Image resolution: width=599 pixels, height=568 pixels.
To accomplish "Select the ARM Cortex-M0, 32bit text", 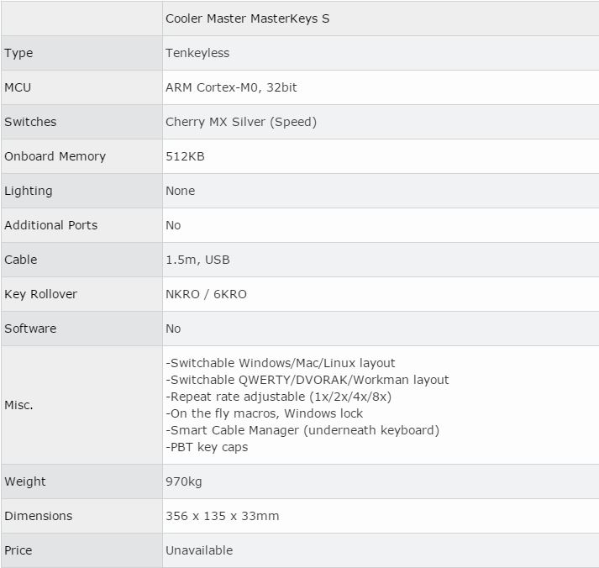I will point(226,87).
